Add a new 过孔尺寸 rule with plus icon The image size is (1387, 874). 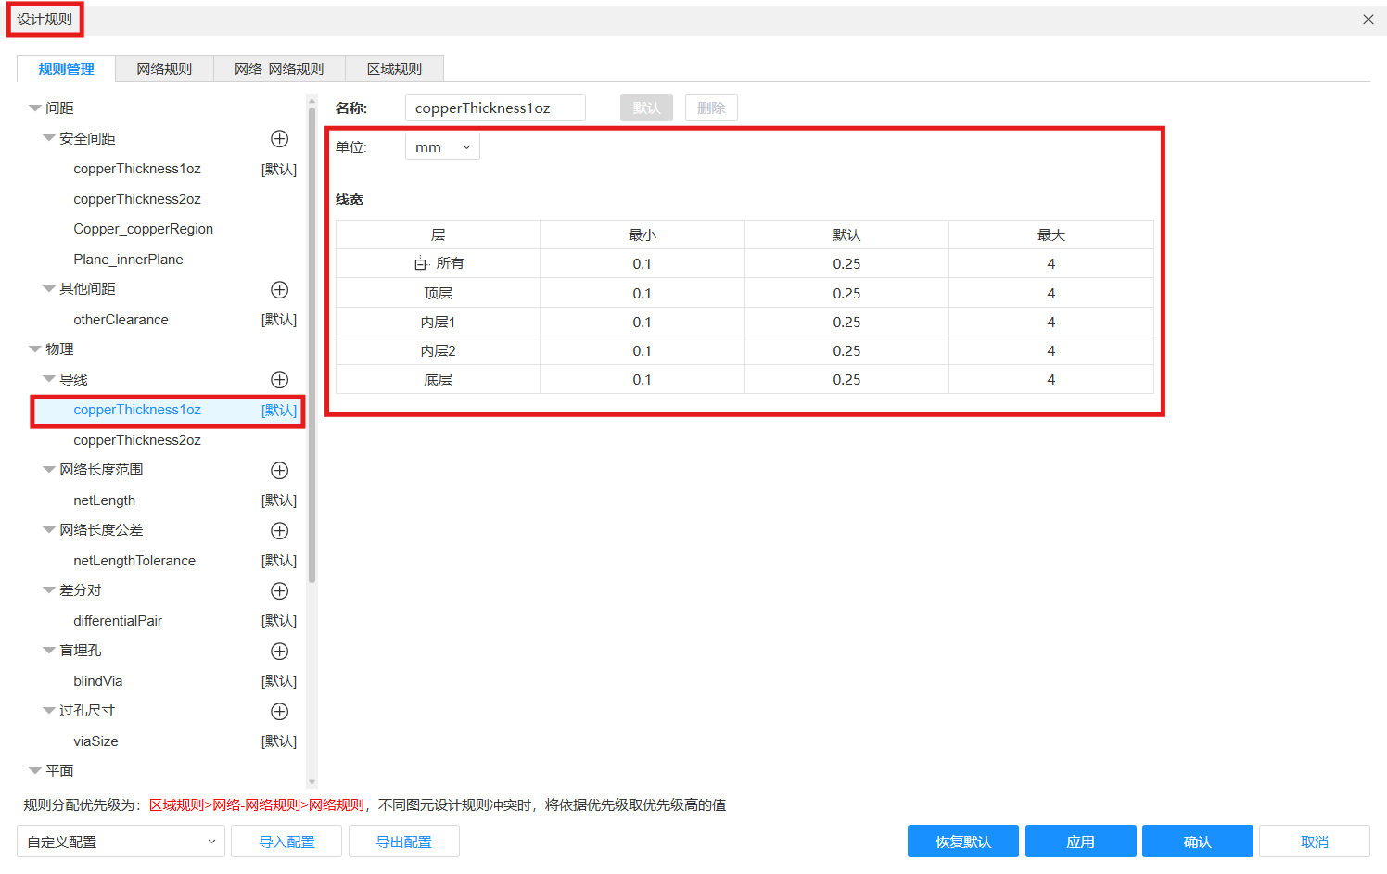[x=279, y=711]
